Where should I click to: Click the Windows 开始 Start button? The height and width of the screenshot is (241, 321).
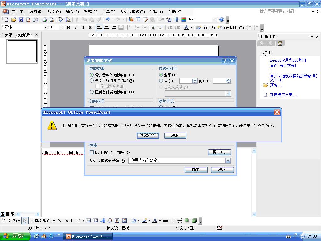[15, 236]
